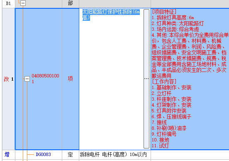Image resolution: width=229 pixels, height=161 pixels.
Task: Select quota code DG0083
Action: (44, 154)
